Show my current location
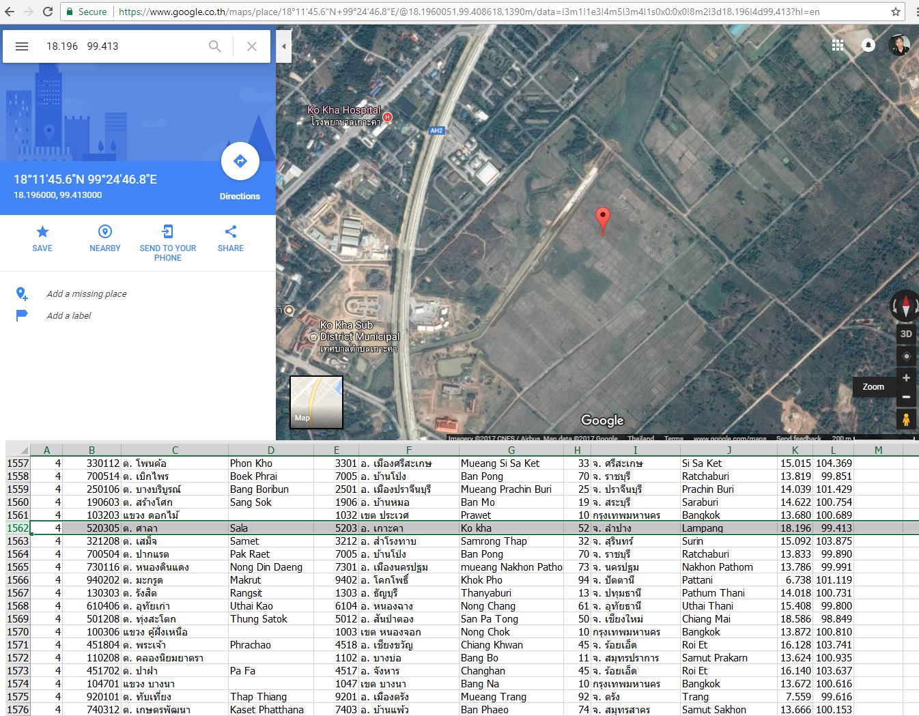The width and height of the screenshot is (919, 716). 906,356
